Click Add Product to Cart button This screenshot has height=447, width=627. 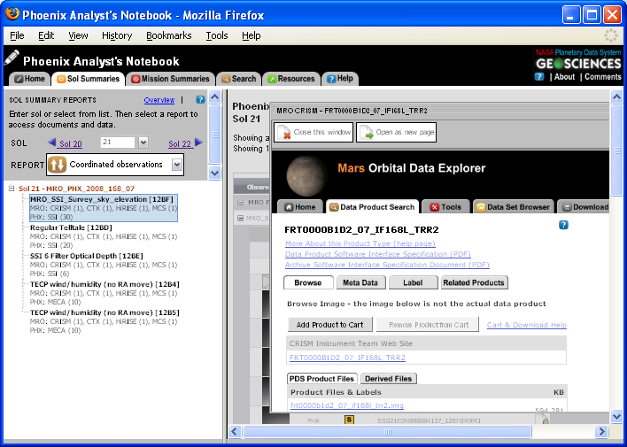point(329,325)
